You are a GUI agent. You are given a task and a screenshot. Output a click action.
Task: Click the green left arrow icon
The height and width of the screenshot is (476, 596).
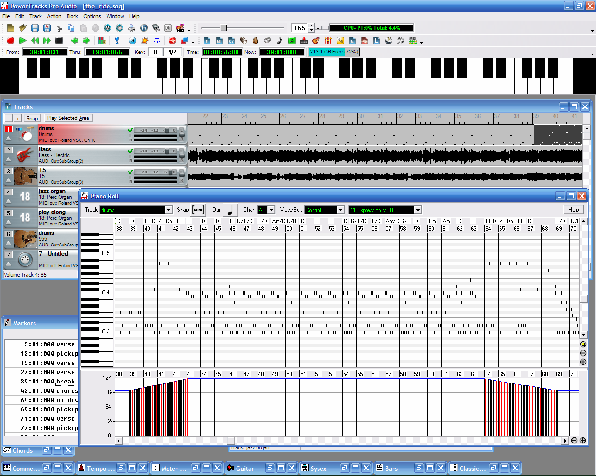tap(74, 40)
